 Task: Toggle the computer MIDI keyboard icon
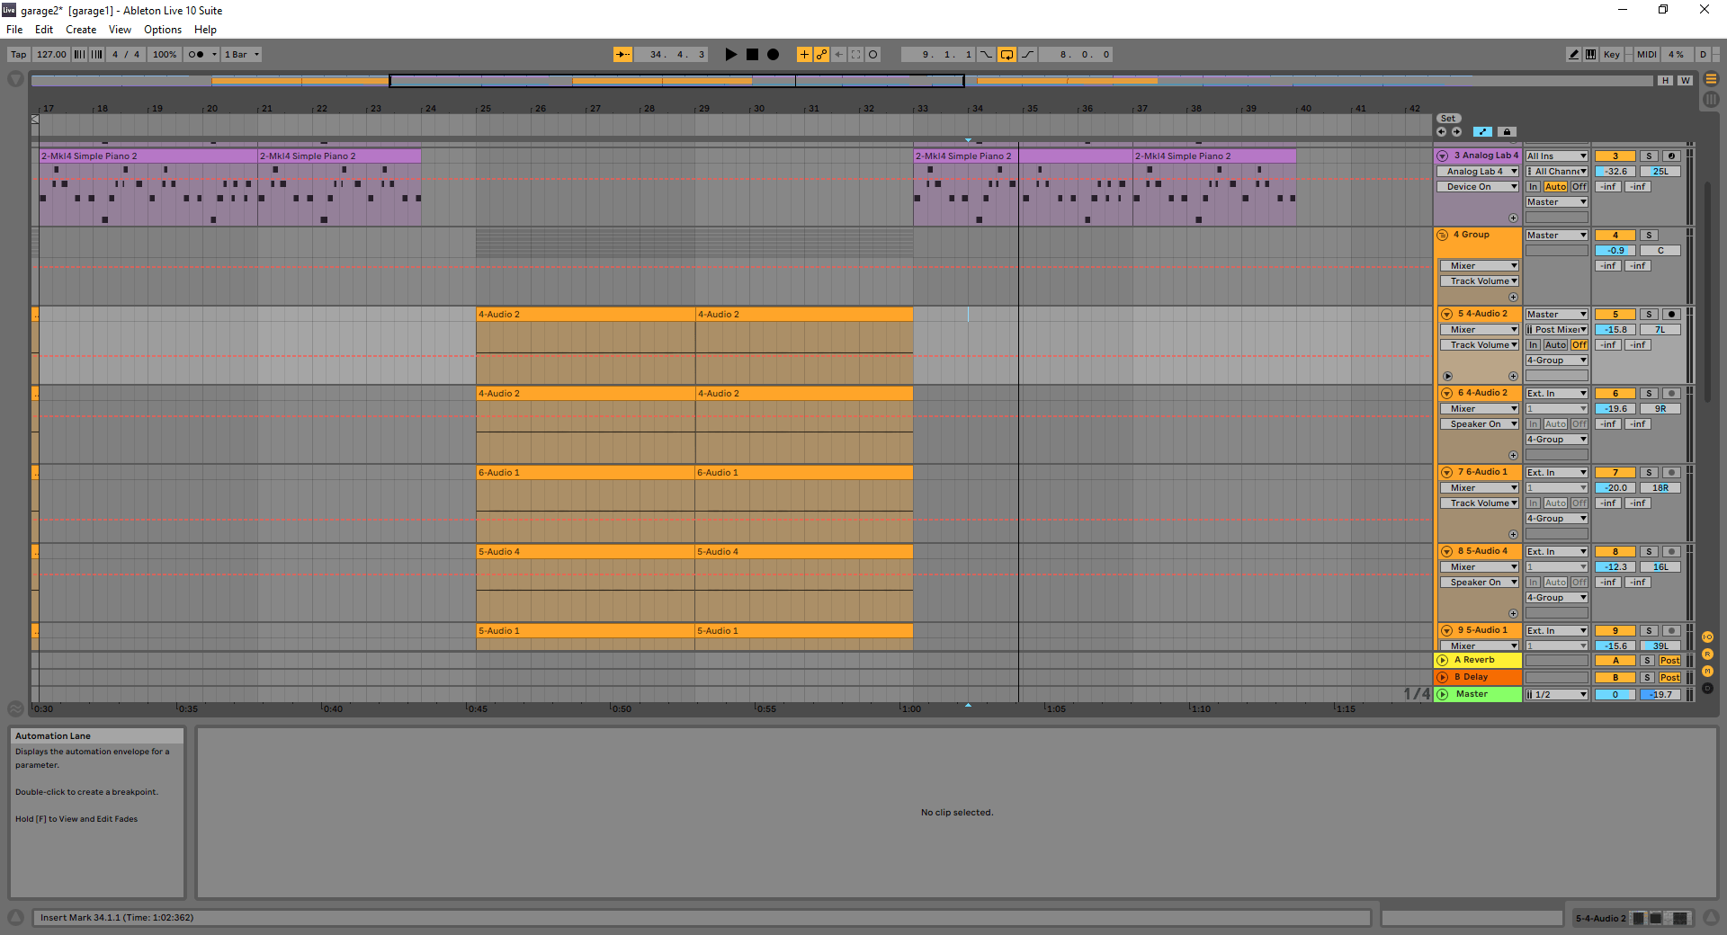point(1590,54)
